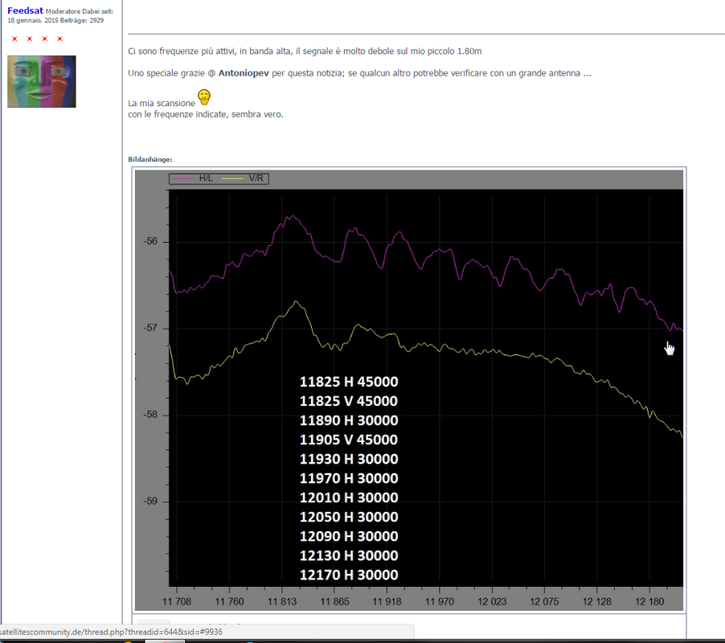
Task: Click the text '11825 V 45000'
Action: coord(349,401)
